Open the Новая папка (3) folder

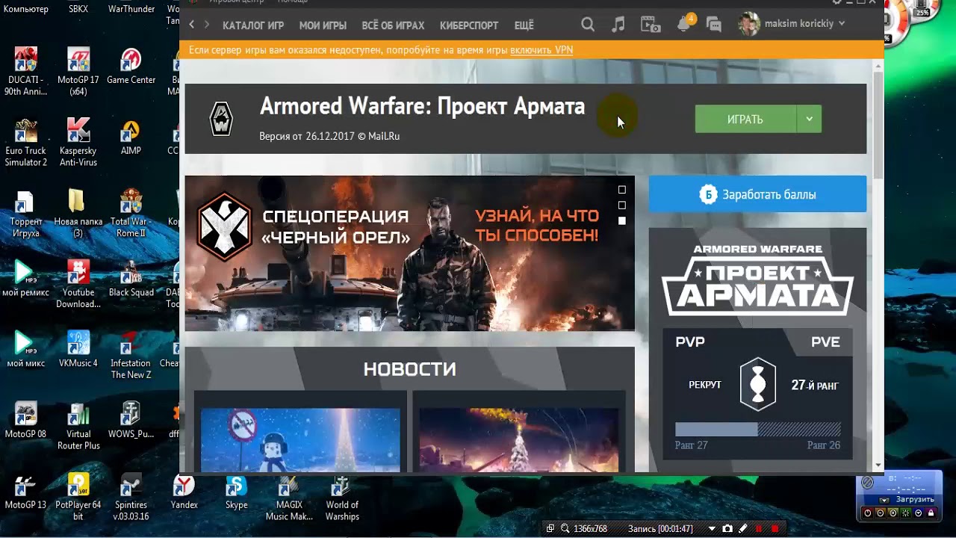[x=78, y=214]
